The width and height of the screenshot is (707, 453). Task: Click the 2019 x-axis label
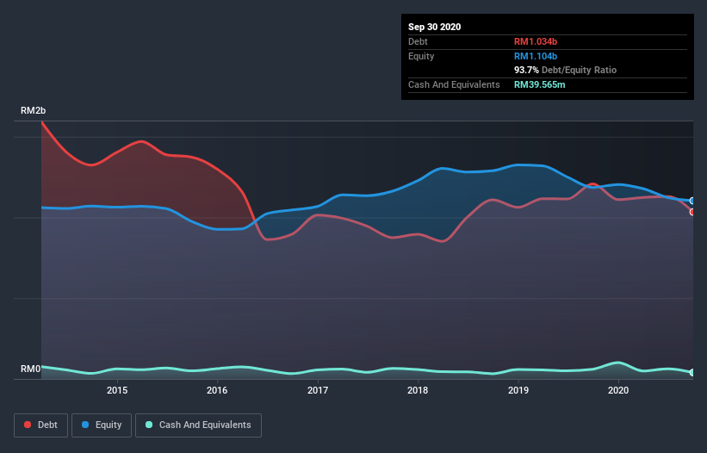[x=518, y=390]
